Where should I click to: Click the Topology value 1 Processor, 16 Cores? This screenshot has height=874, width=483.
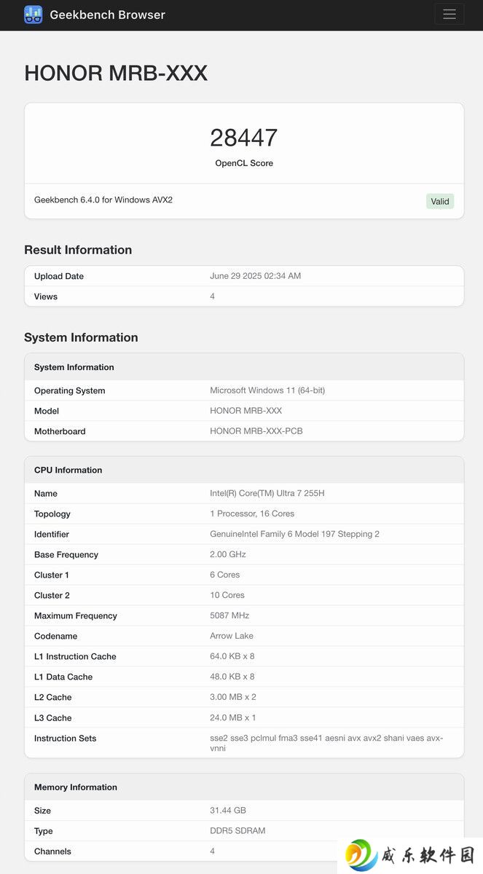(x=252, y=513)
